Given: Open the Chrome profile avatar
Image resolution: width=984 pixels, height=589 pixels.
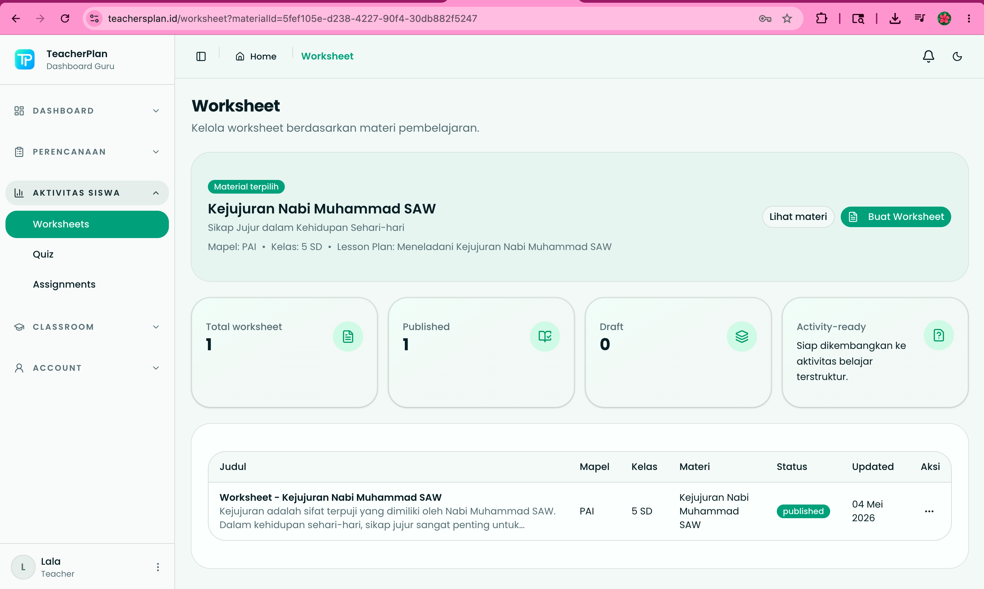Looking at the screenshot, I should click(944, 18).
